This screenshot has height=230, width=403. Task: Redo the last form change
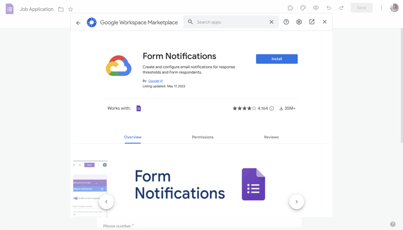point(341,8)
